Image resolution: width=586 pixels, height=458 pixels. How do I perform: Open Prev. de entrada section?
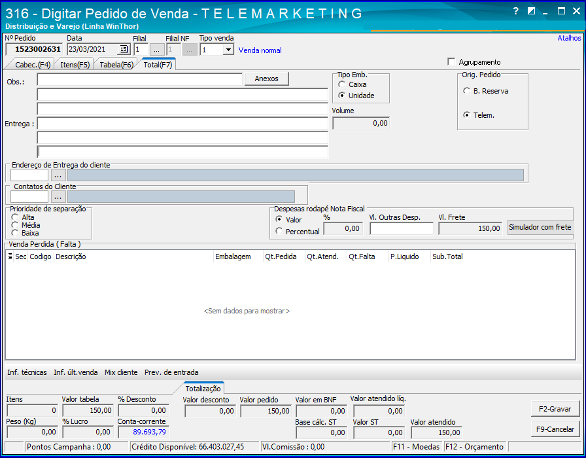[x=171, y=372]
